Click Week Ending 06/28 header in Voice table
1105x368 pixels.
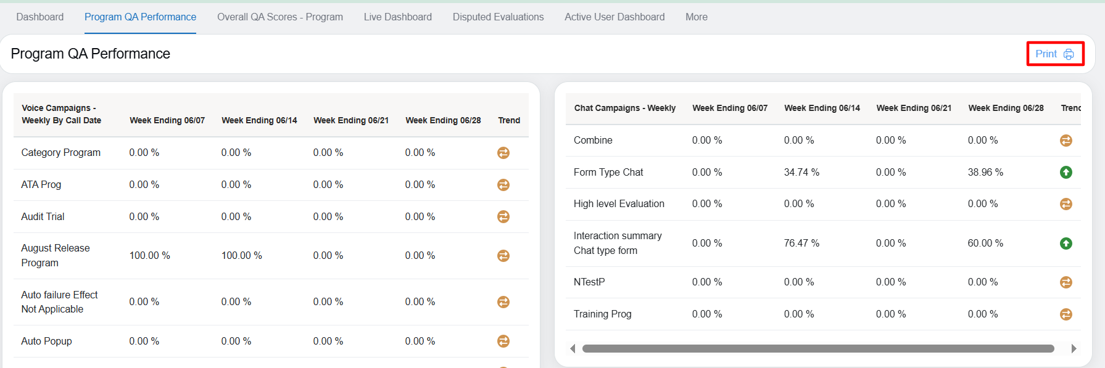pyautogui.click(x=443, y=121)
